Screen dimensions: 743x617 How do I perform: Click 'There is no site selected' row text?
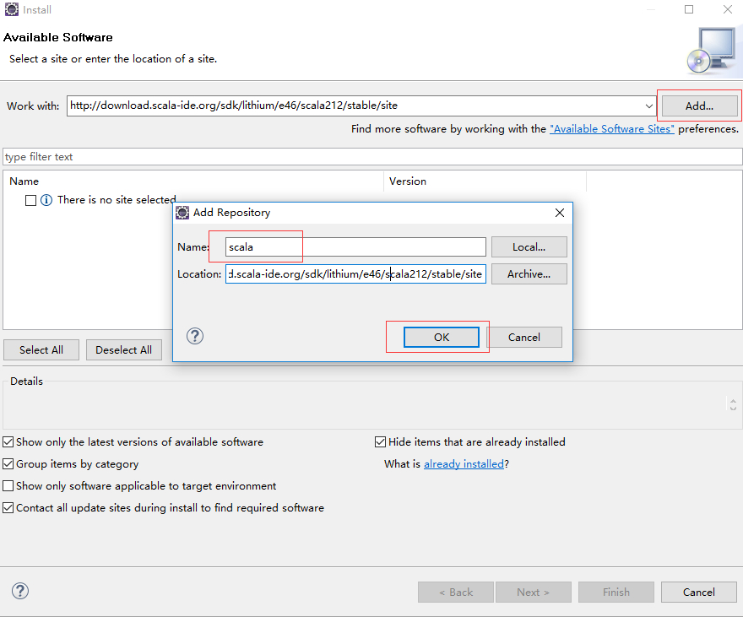pos(117,200)
